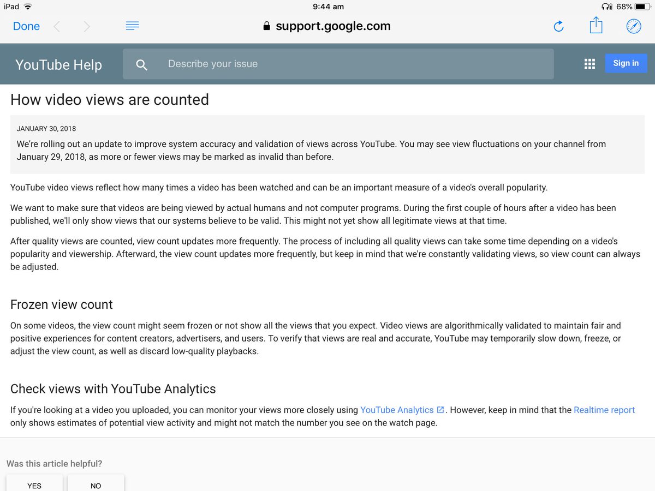This screenshot has height=491, width=655.
Task: Tap the headphones icon in status bar
Action: pyautogui.click(x=606, y=7)
